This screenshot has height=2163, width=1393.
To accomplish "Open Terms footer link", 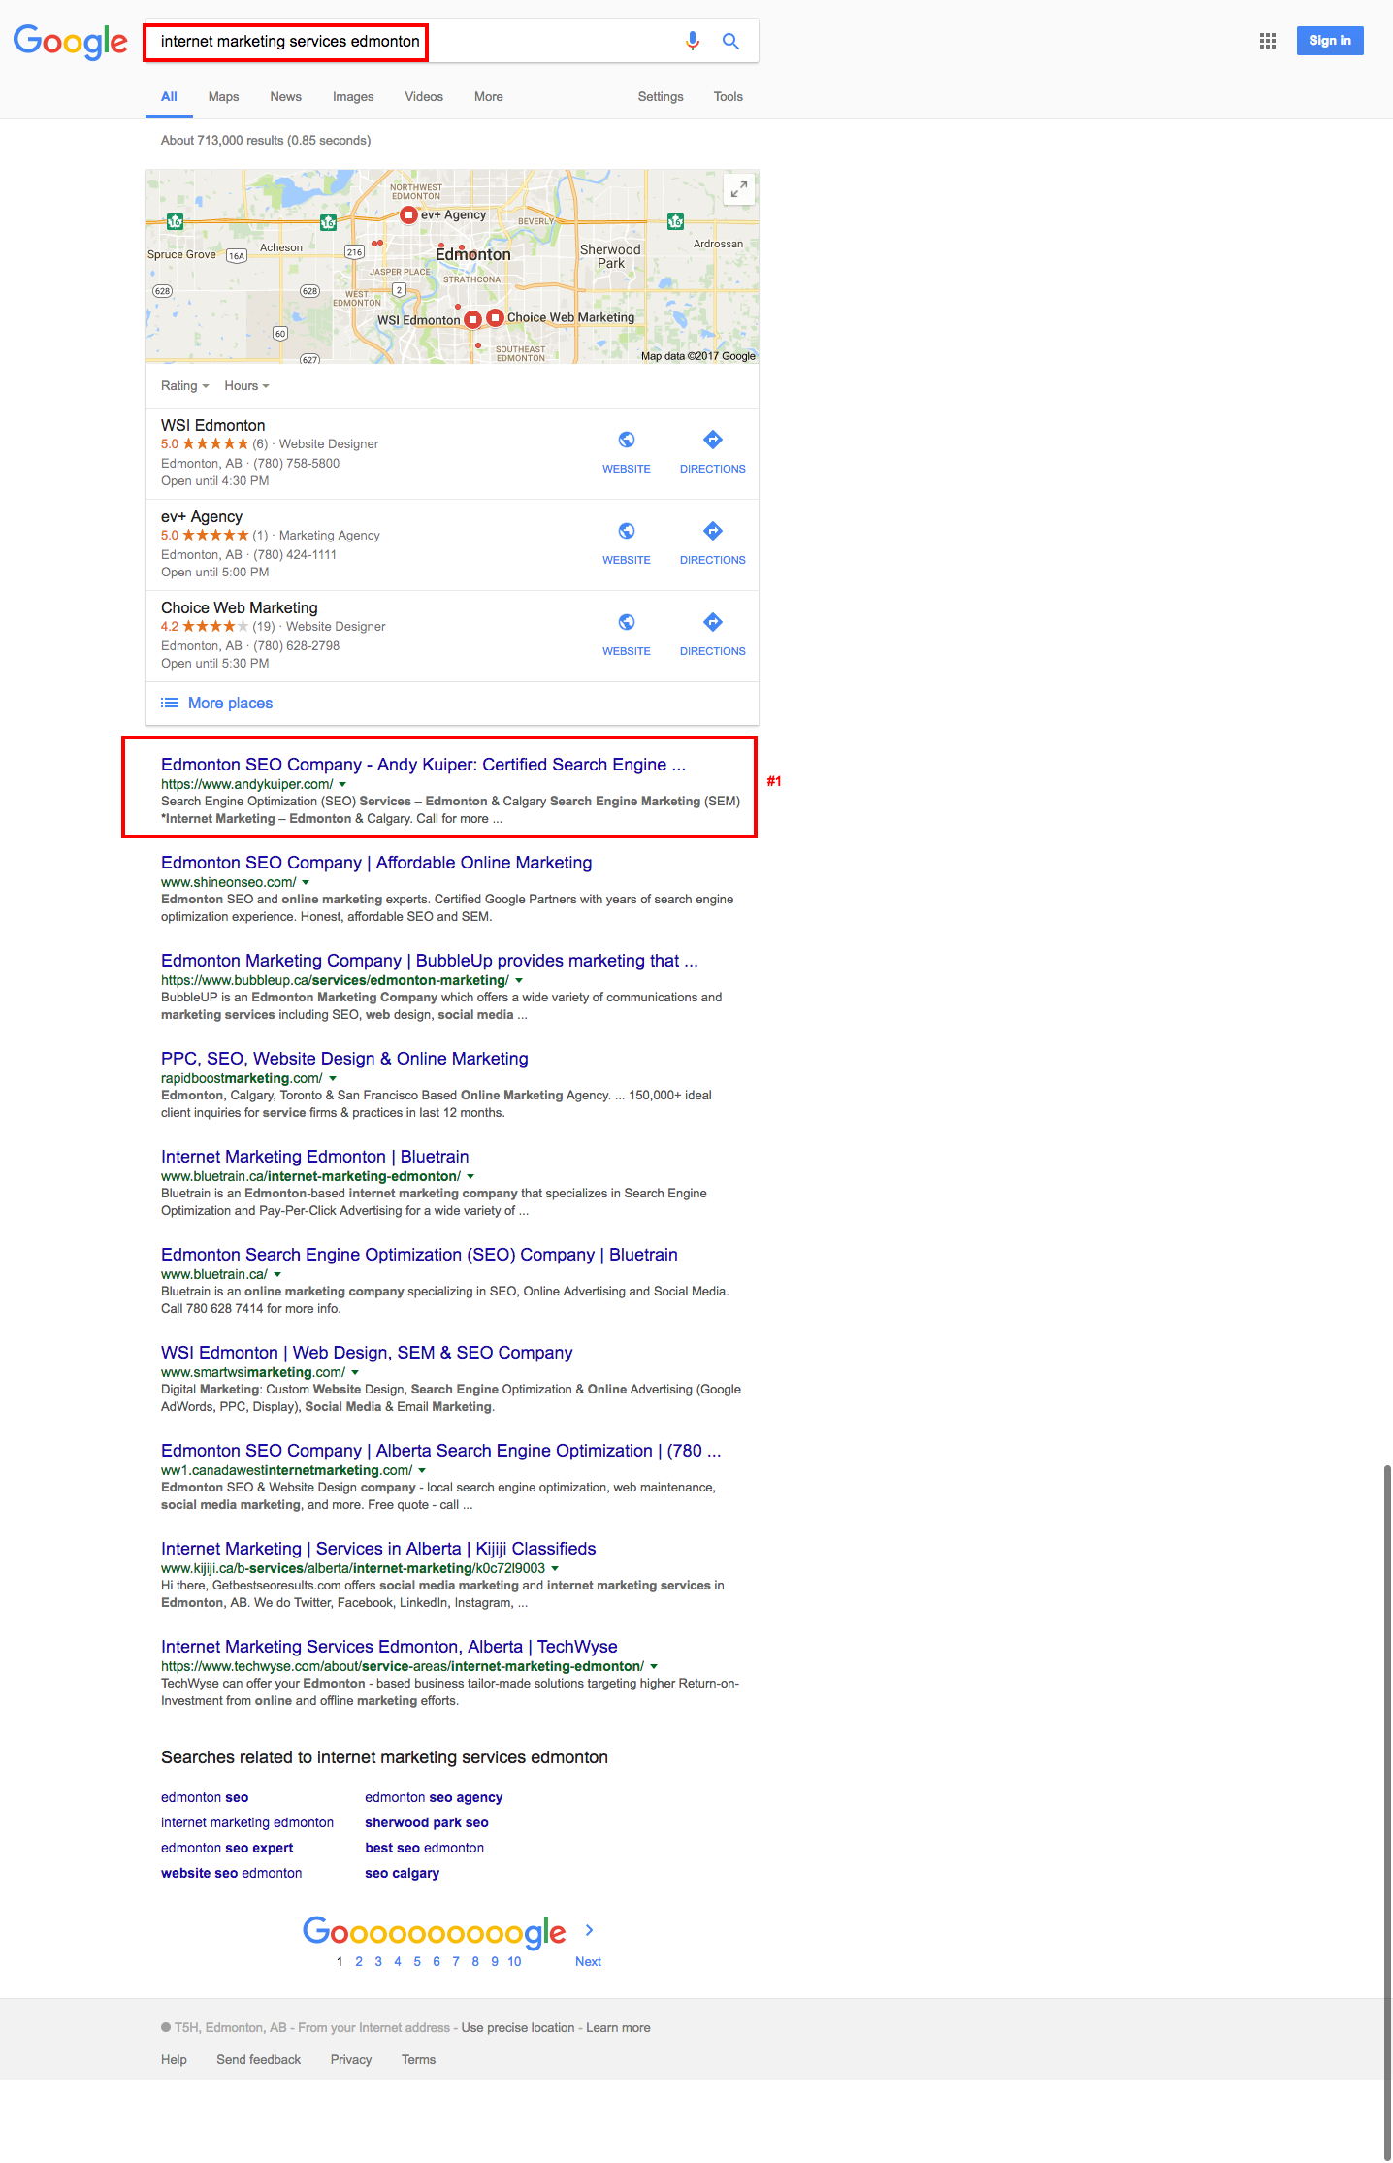I will 418,2059.
